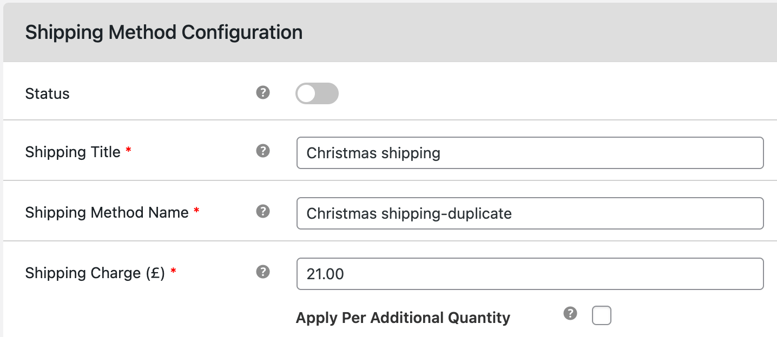
Task: Click into the Shipping Title input field
Action: pyautogui.click(x=530, y=153)
